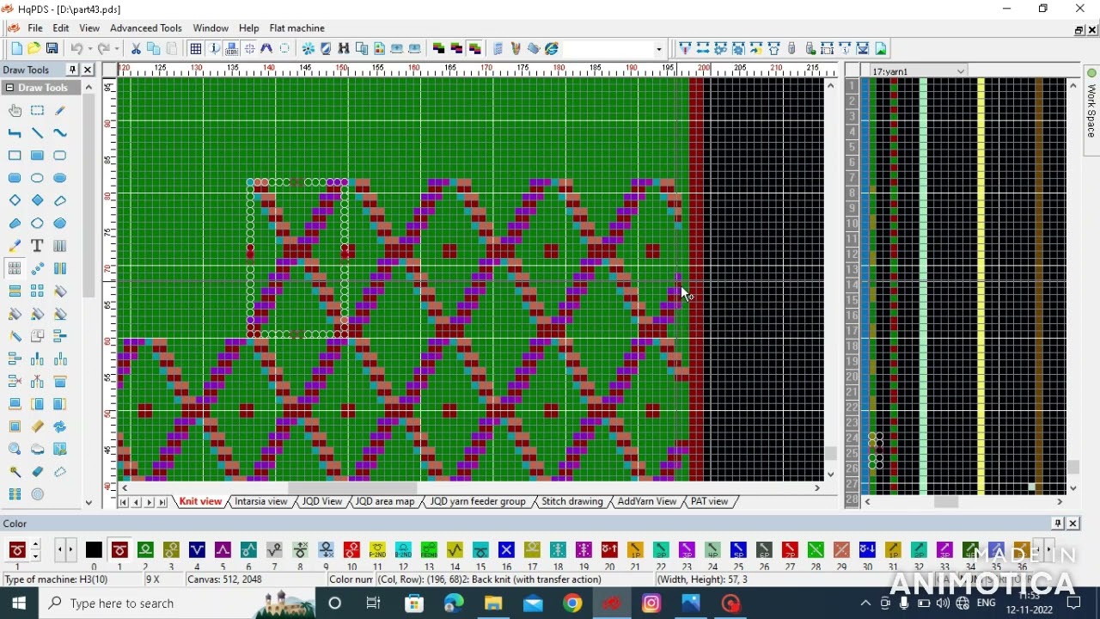The height and width of the screenshot is (619, 1100).
Task: Open the Undo history dropdown arrow
Action: (89, 49)
